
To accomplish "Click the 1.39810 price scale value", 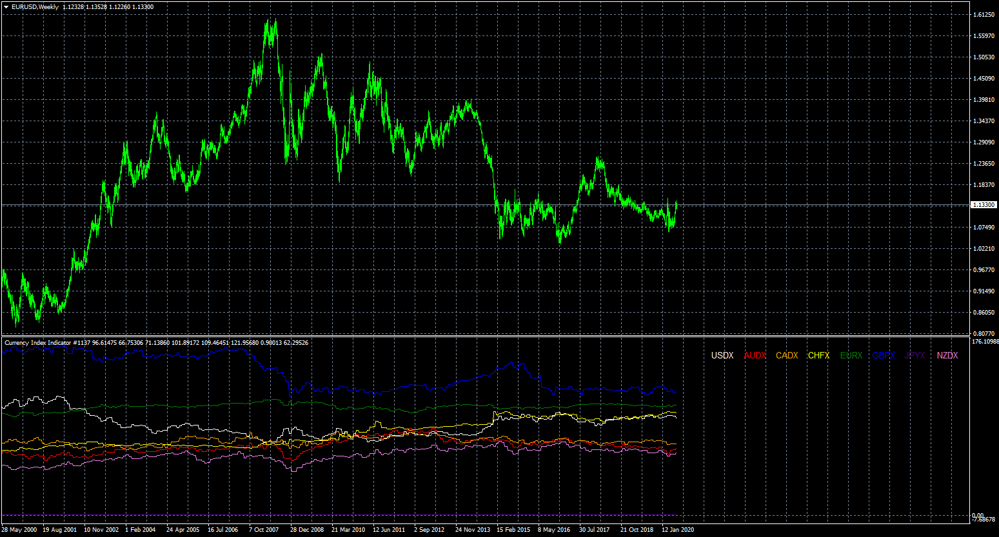I will (983, 99).
